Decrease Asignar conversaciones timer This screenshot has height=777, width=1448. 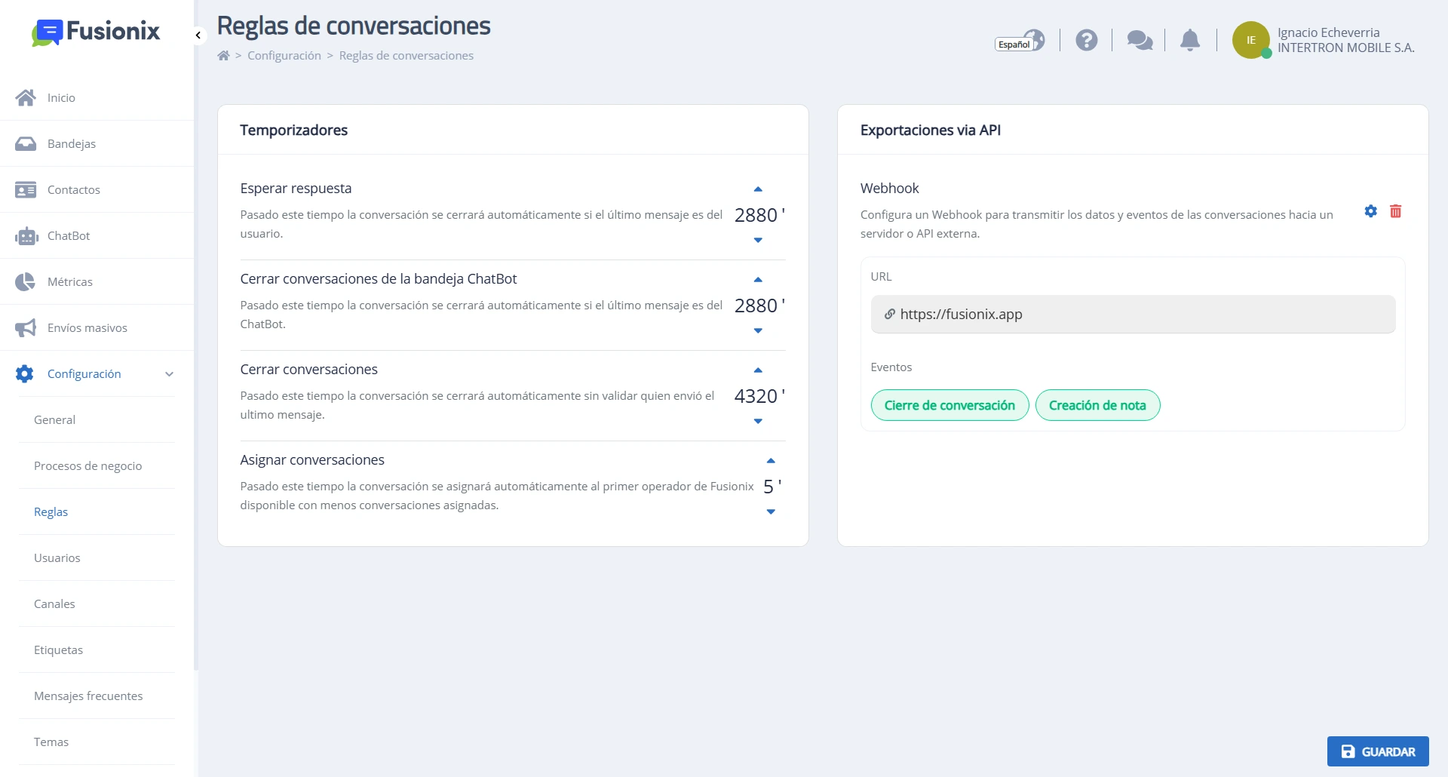tap(771, 511)
